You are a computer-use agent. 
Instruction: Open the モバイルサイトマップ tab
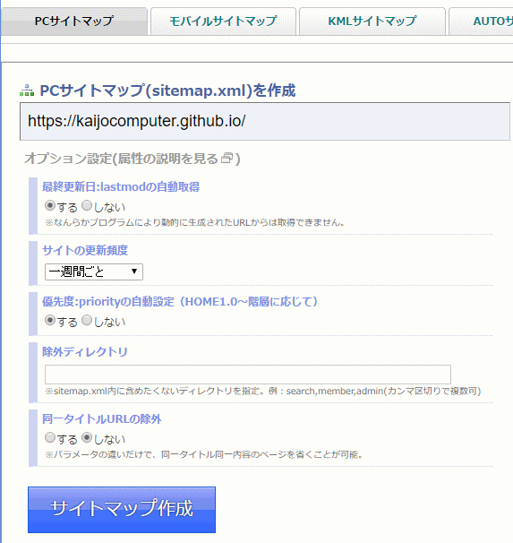(x=223, y=22)
